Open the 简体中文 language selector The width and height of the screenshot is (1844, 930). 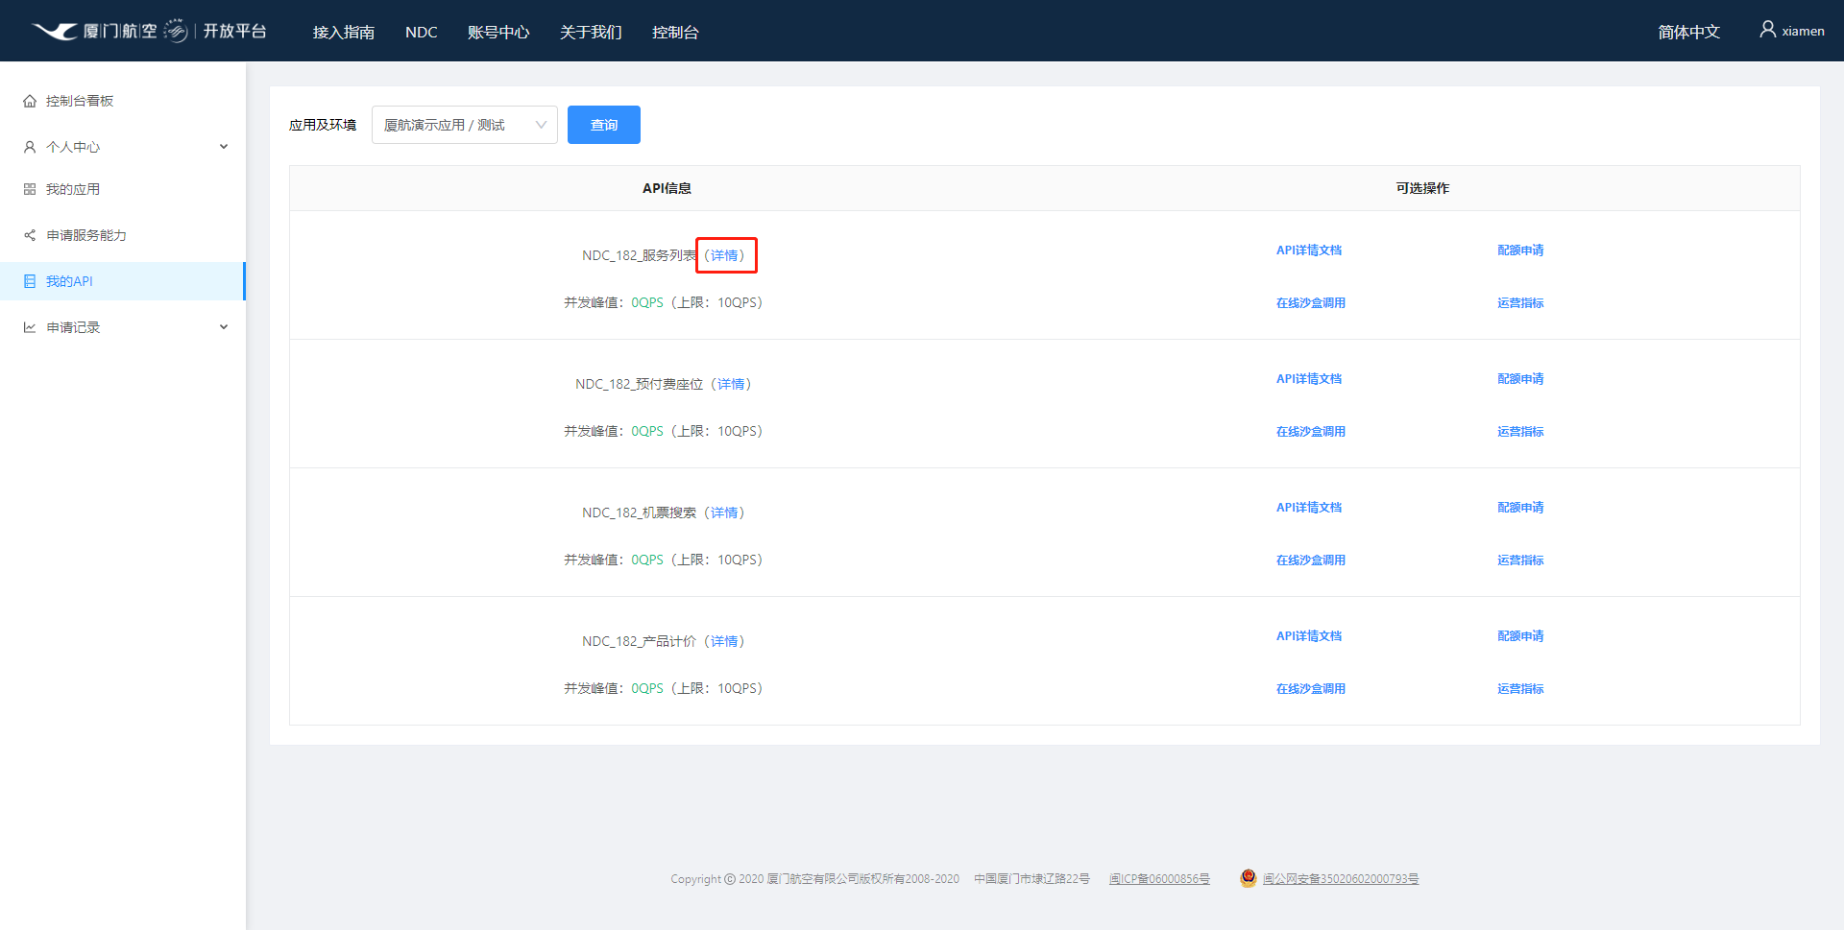coord(1688,32)
